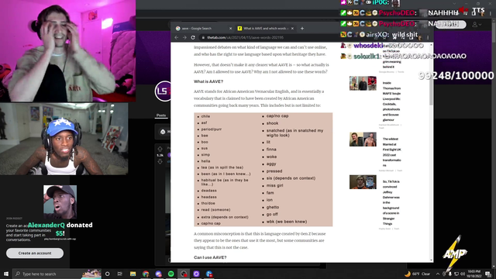Open wildest Married at First Sight article
Screen dimensions: 496x279
click(x=391, y=152)
